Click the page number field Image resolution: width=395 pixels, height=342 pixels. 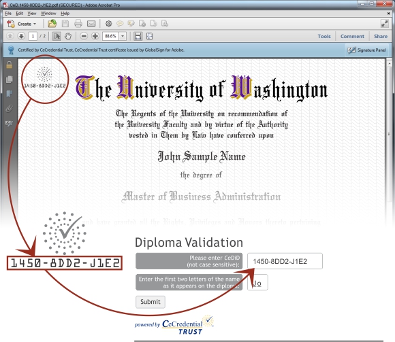click(x=33, y=36)
